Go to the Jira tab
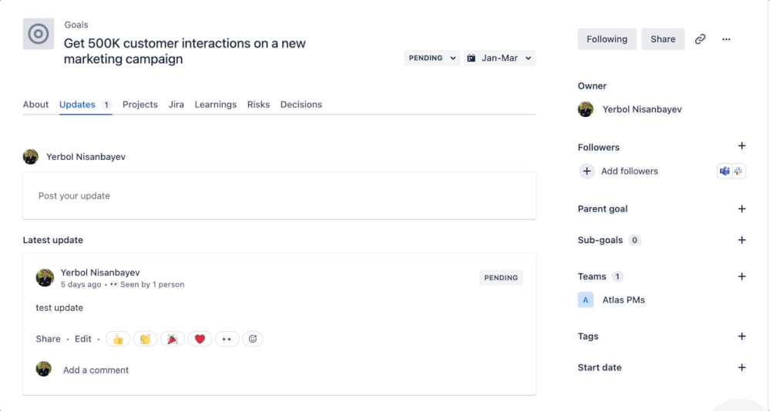Image resolution: width=770 pixels, height=411 pixels. [177, 105]
